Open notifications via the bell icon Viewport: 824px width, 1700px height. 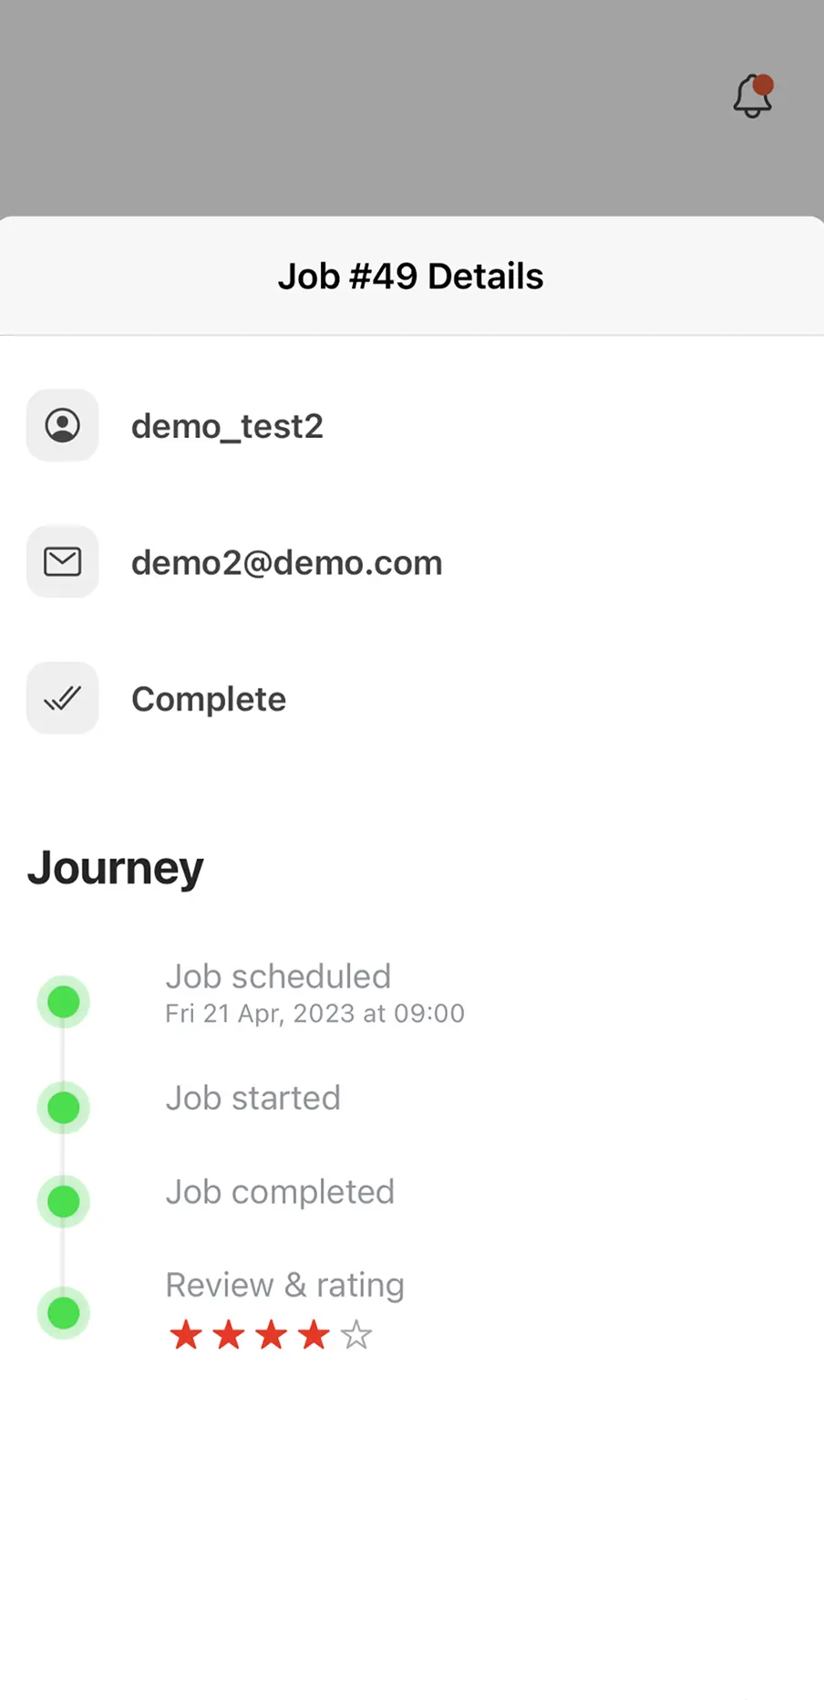(x=753, y=96)
